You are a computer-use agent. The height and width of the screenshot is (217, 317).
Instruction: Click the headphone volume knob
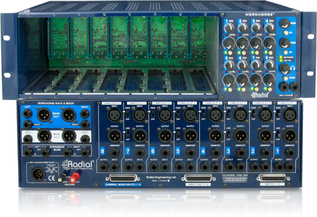[x=284, y=69]
